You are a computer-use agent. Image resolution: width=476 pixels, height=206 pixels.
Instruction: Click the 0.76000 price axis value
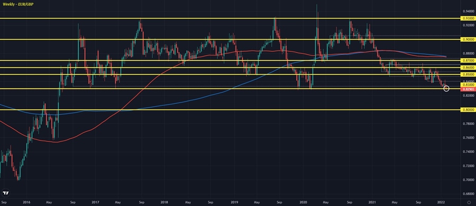[x=469, y=138]
